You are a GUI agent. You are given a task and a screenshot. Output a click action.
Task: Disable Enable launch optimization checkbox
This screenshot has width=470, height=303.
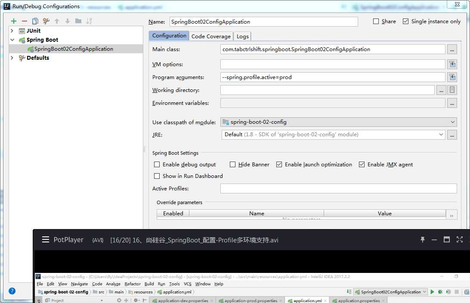(x=279, y=164)
